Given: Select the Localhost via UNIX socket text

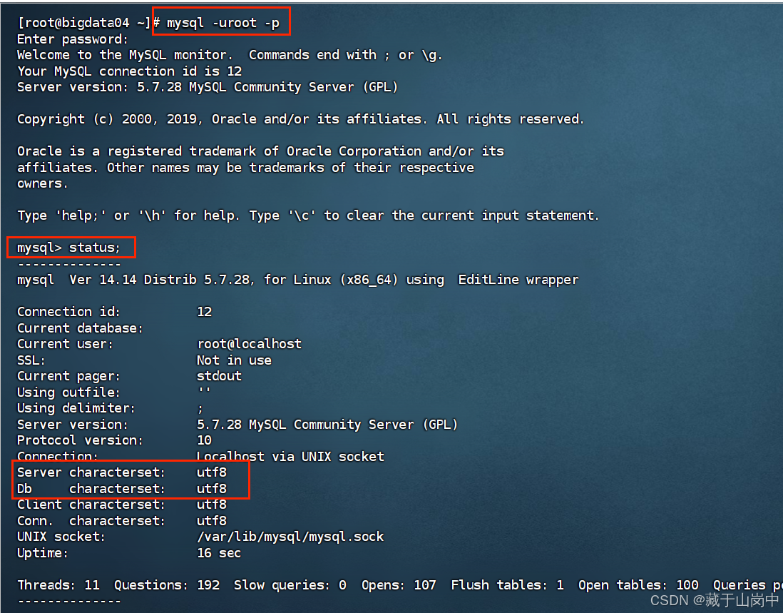Looking at the screenshot, I should point(290,456).
